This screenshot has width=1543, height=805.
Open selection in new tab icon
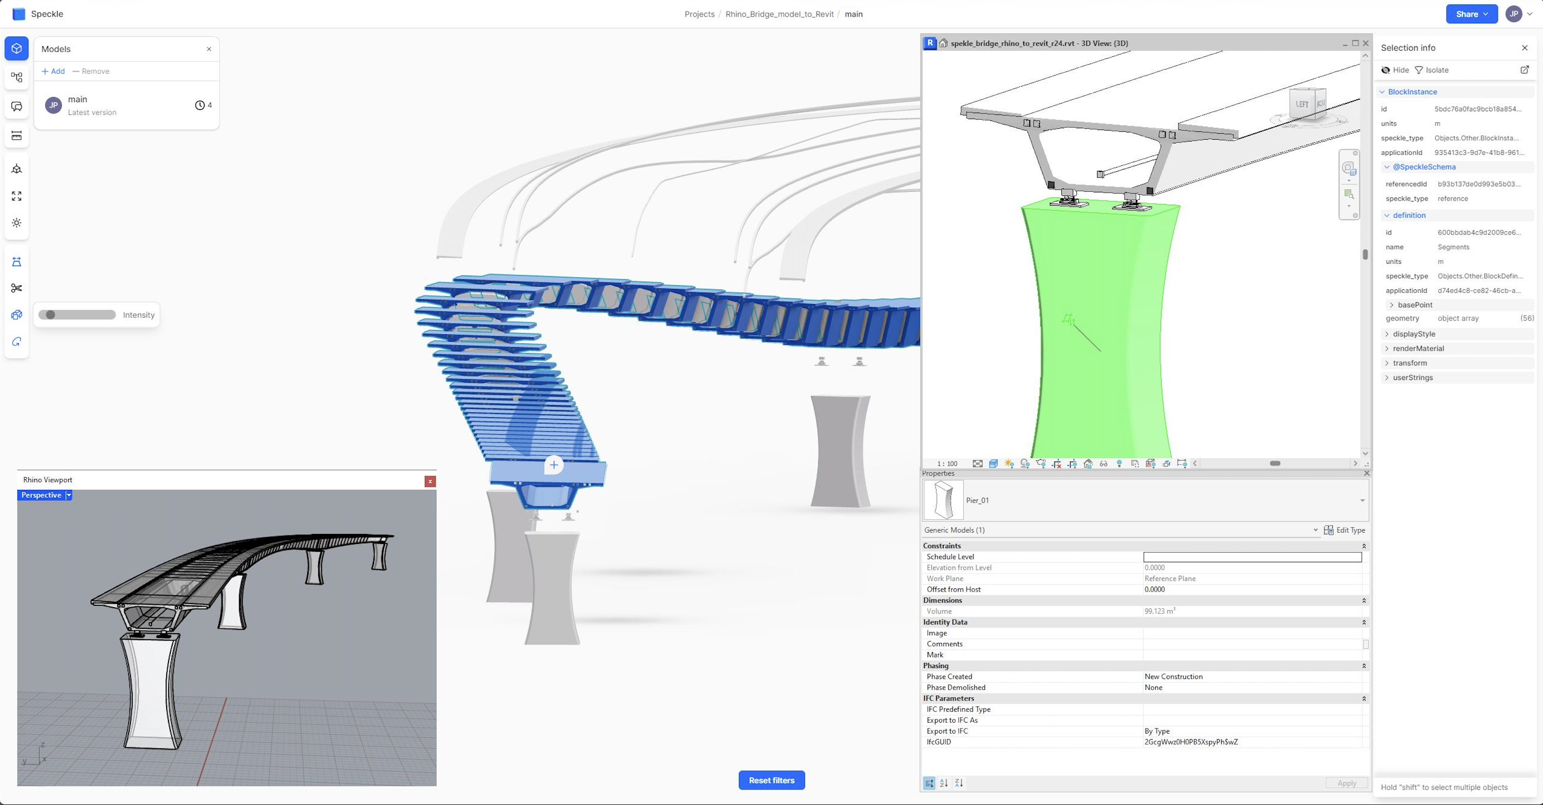[x=1524, y=70]
